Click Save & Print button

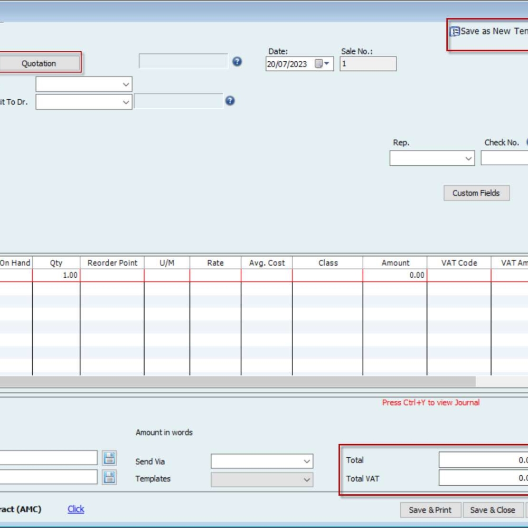pos(430,510)
